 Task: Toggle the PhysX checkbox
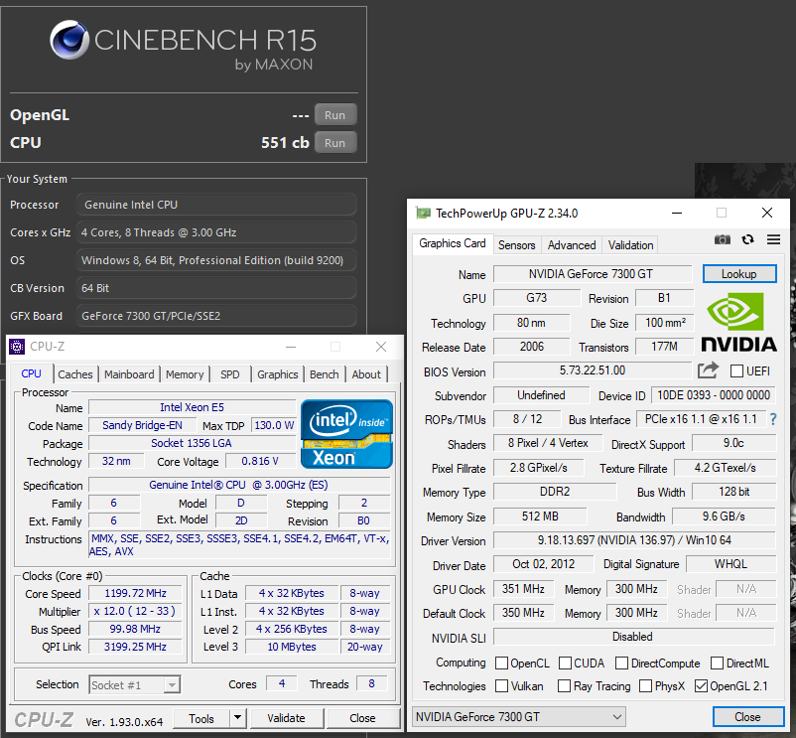pyautogui.click(x=646, y=685)
